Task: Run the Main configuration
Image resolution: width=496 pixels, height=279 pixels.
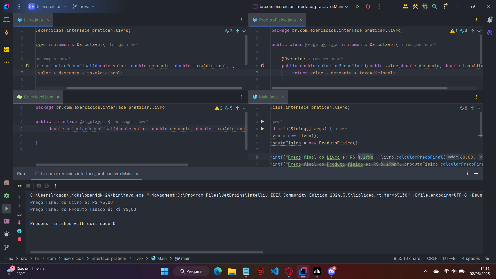Action: 357,6
